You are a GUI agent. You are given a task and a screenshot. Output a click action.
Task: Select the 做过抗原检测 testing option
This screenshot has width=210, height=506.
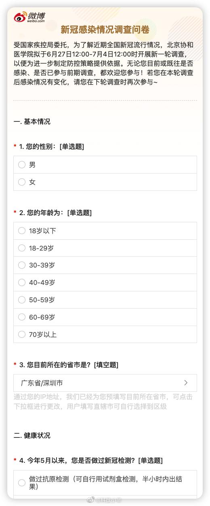(x=105, y=483)
